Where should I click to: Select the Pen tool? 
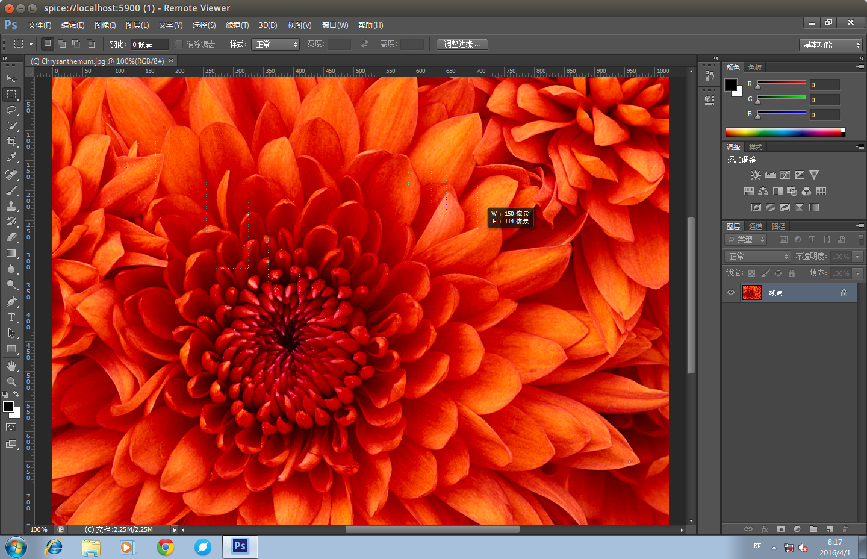(11, 302)
